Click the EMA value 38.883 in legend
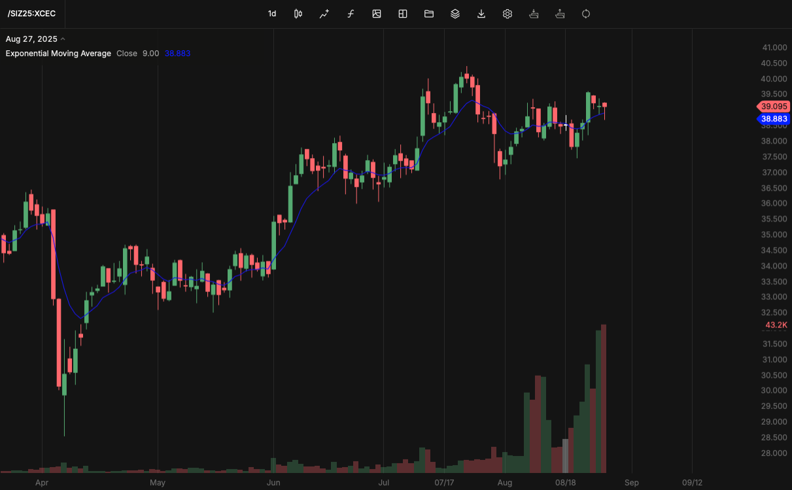The image size is (792, 490). click(177, 53)
